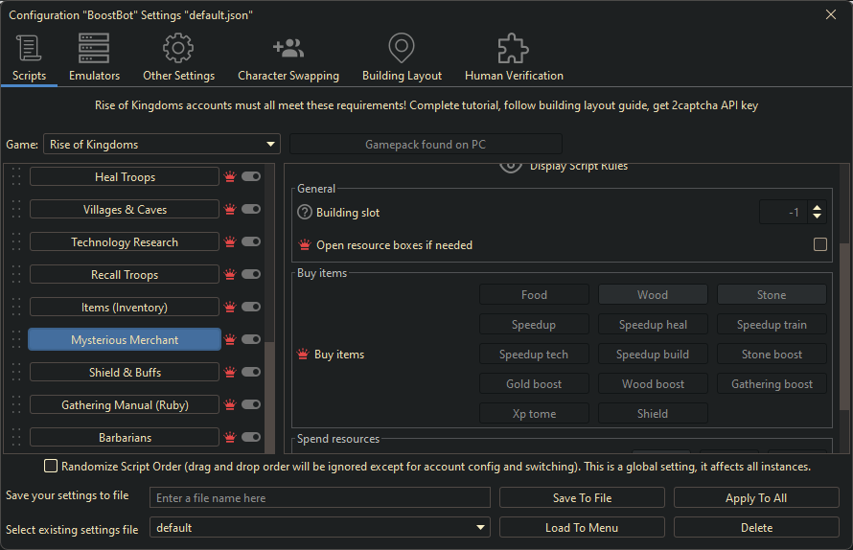Open the Scripts tab

(x=29, y=58)
